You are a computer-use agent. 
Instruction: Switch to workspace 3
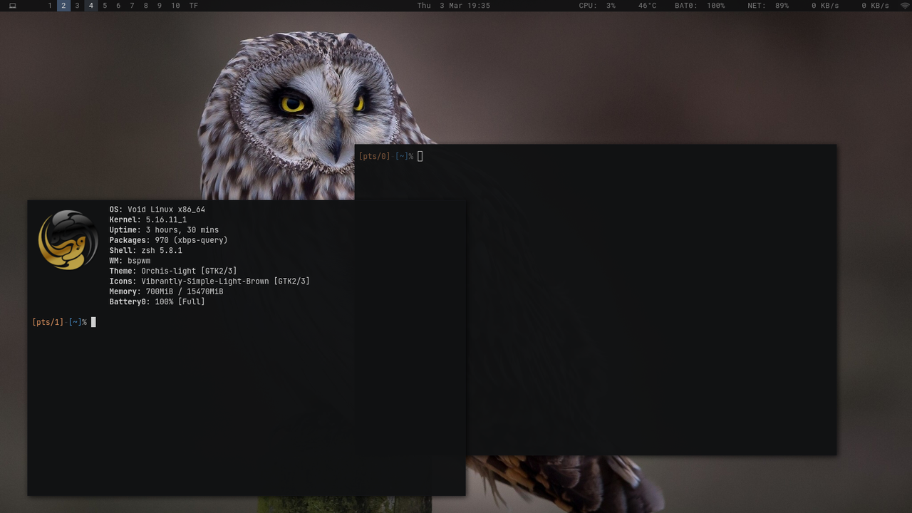click(77, 6)
